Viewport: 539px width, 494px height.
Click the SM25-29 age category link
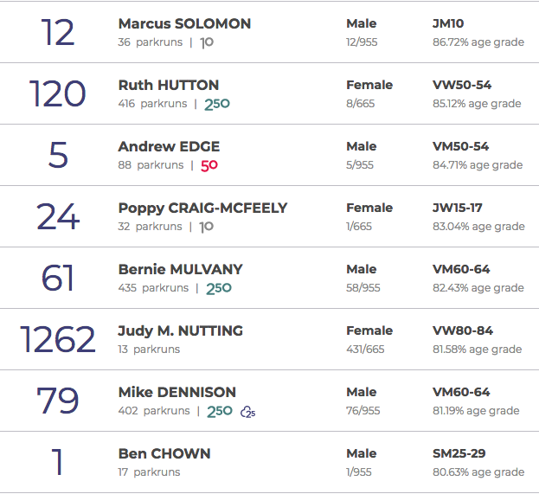(460, 453)
